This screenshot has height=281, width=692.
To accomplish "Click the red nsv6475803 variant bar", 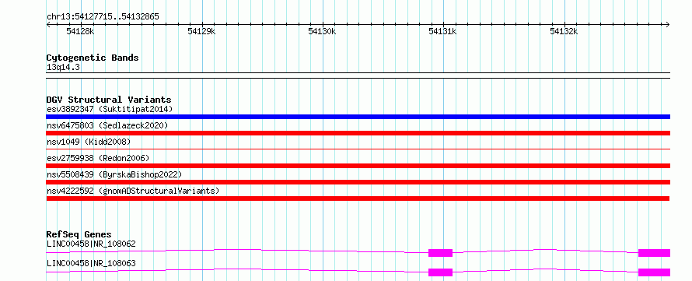I will coord(358,133).
